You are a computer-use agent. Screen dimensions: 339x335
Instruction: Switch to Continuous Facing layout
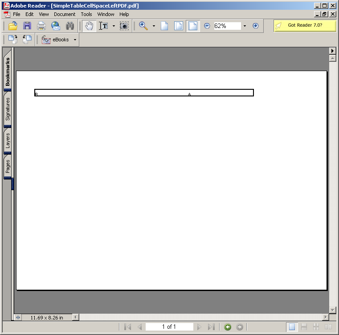[316, 327]
